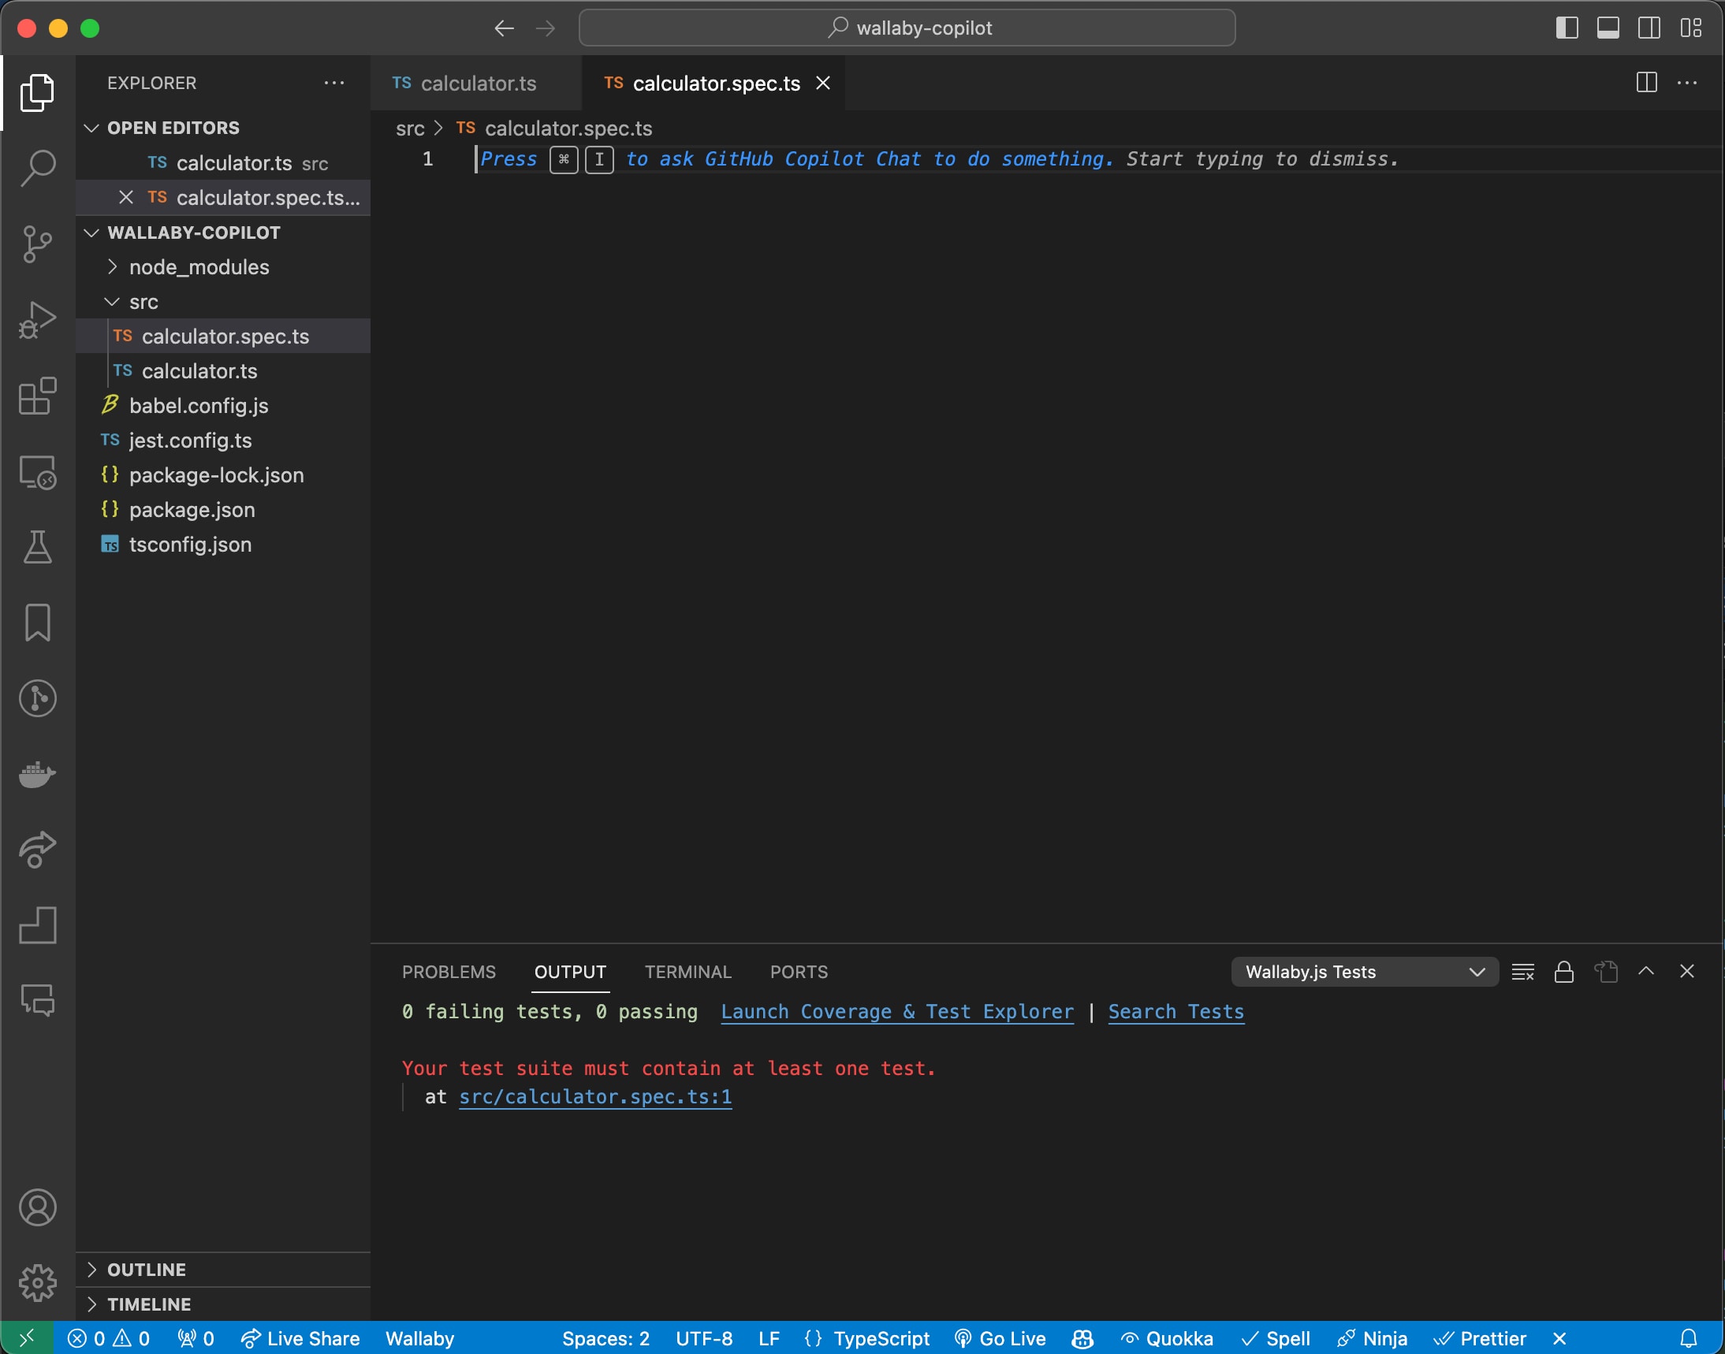Open the Manage gear menu

(x=37, y=1282)
